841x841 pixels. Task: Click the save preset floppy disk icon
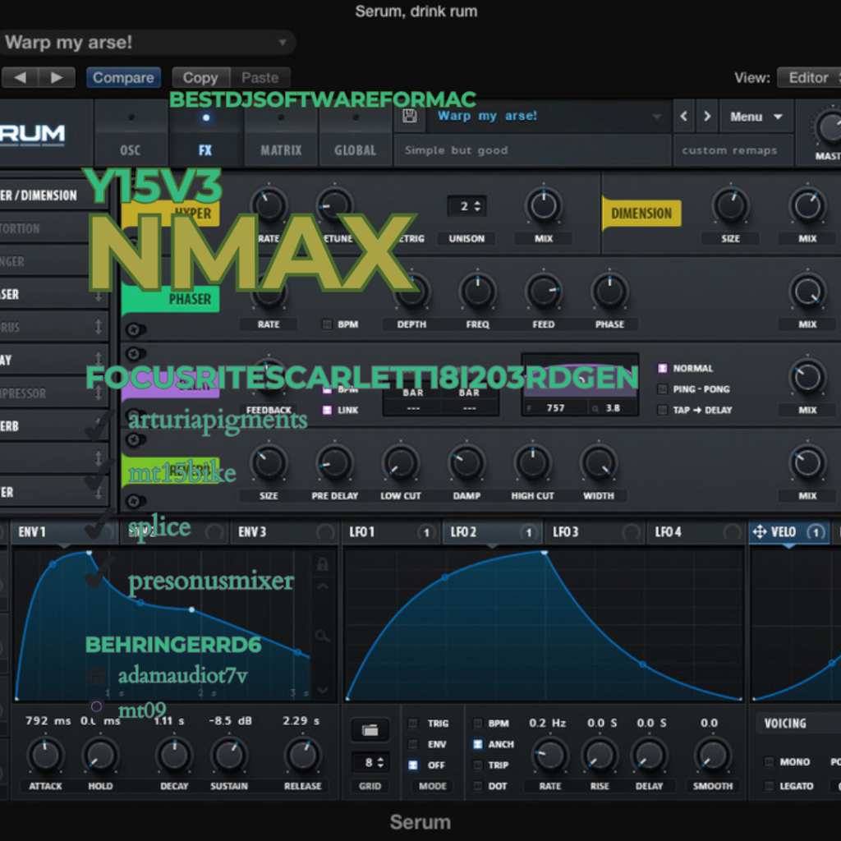point(409,116)
